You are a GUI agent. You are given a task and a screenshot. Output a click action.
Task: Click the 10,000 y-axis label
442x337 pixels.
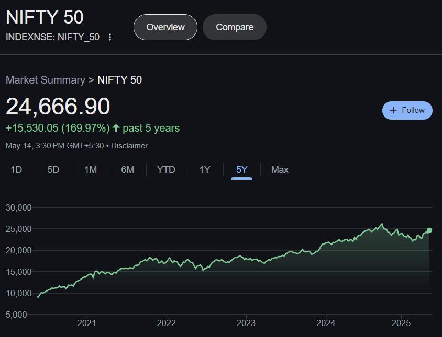[19, 293]
